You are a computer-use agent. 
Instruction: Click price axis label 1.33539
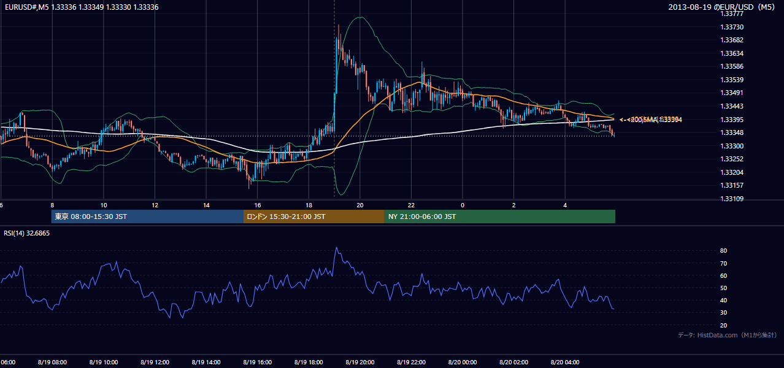[x=731, y=80]
